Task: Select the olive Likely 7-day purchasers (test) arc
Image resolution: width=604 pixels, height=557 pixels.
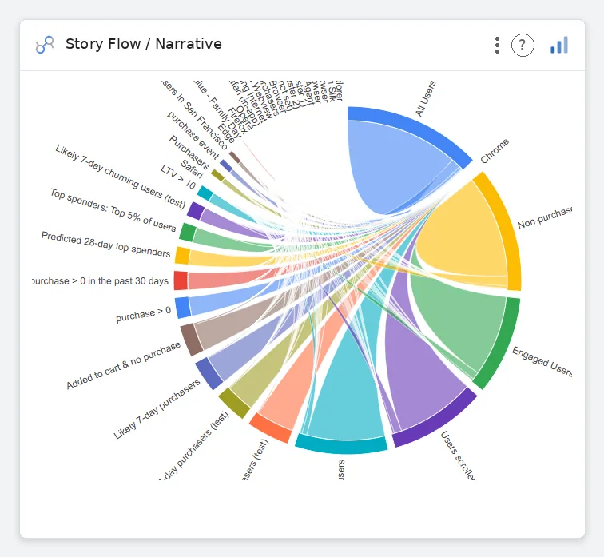Action: point(235,403)
